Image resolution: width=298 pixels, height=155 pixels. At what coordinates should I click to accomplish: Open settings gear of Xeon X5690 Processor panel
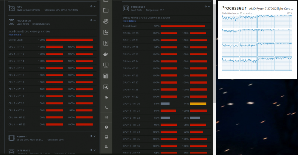click(x=91, y=20)
